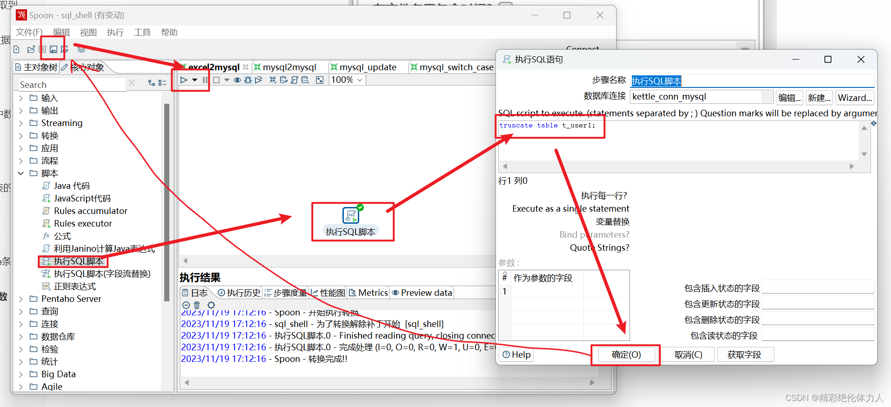Expand the 数据仓库 folder
Screen dimensions: 891x407
click(21, 337)
